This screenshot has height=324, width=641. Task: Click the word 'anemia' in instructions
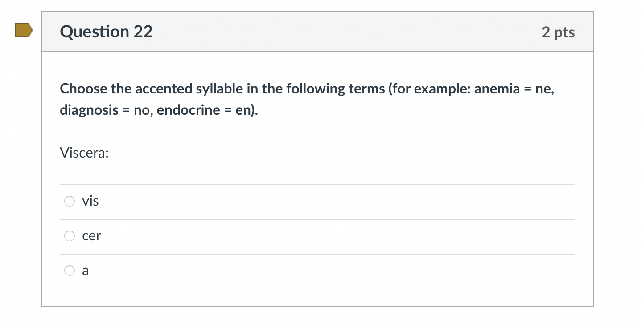tap(497, 89)
